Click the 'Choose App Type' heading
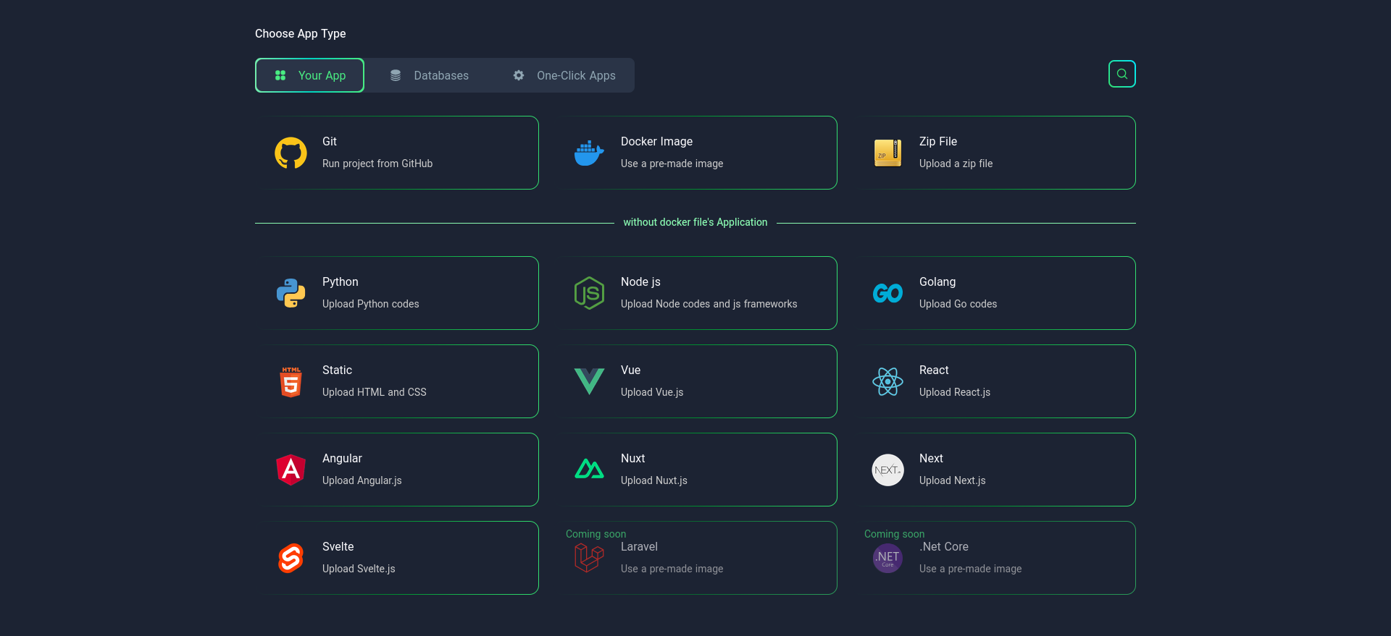Image resolution: width=1391 pixels, height=636 pixels. click(301, 33)
